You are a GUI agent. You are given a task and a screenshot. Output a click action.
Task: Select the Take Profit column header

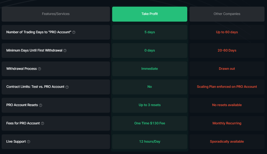(150, 14)
